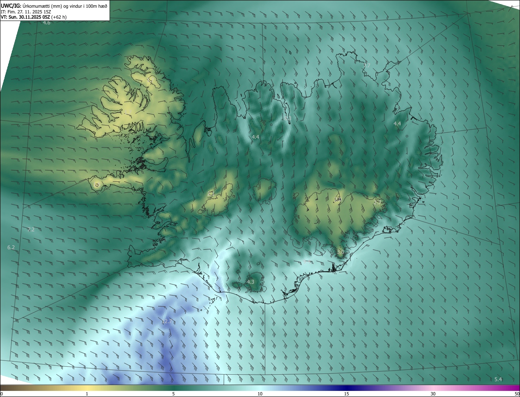Click the 7.7 value label

pyautogui.click(x=367, y=66)
